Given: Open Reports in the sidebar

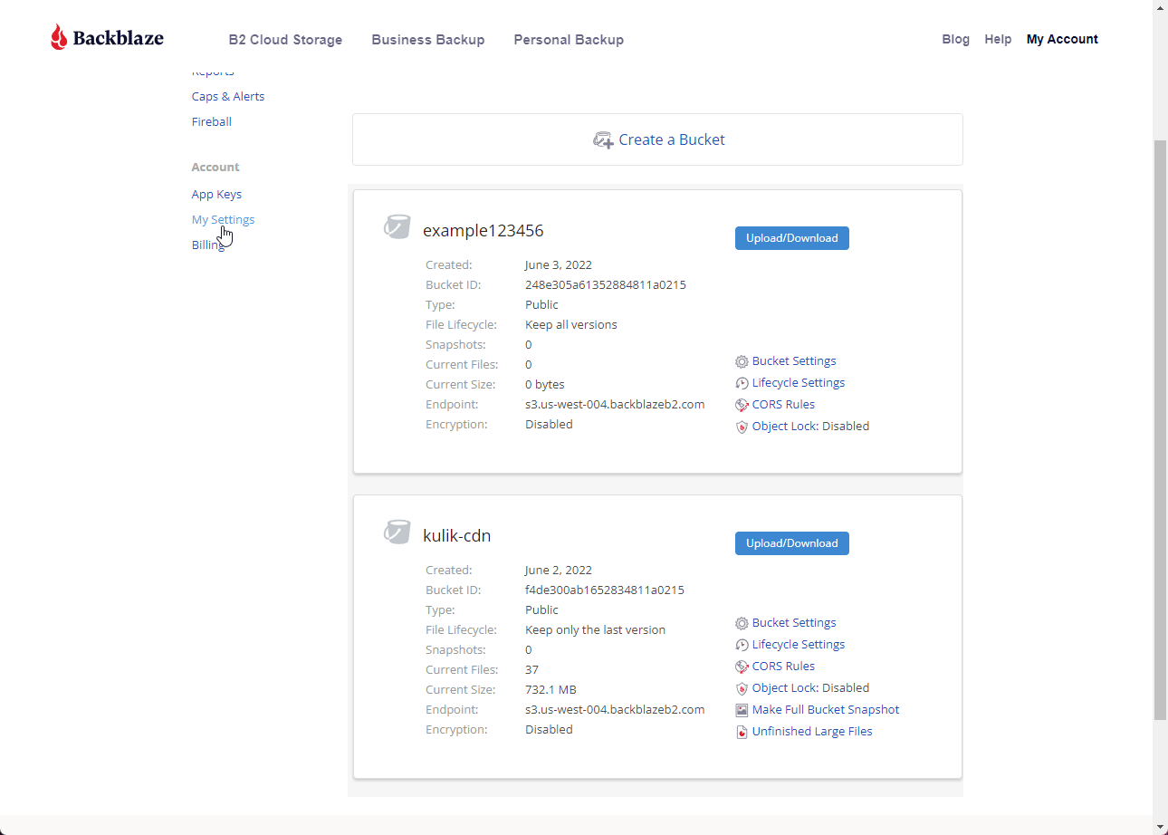Looking at the screenshot, I should tap(213, 72).
